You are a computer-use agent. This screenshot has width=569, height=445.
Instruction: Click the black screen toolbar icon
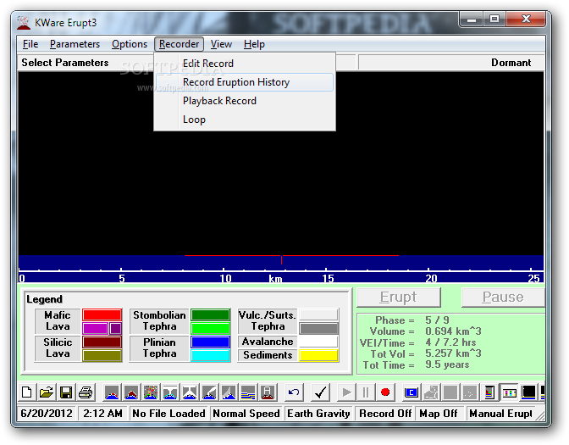528,392
